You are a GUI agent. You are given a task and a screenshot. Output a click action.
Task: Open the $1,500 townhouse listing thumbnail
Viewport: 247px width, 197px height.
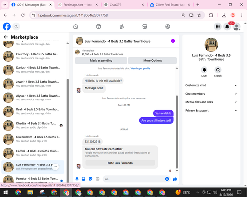[77, 52]
